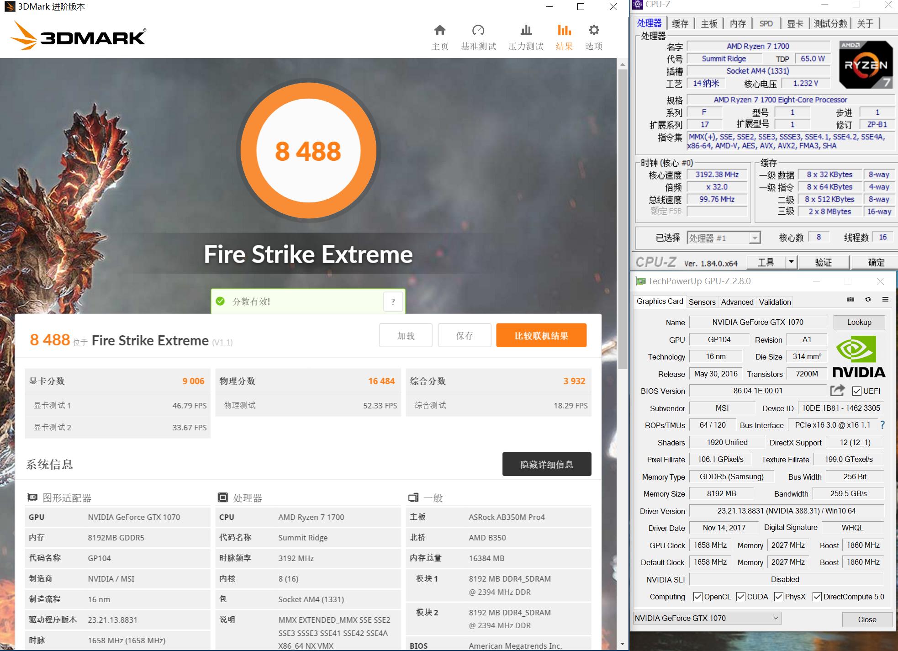Click the Ryzen 7 logo in CPU-Z

click(x=866, y=64)
